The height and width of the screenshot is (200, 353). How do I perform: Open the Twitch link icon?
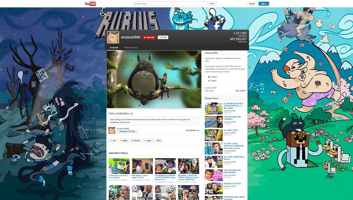tap(209, 81)
